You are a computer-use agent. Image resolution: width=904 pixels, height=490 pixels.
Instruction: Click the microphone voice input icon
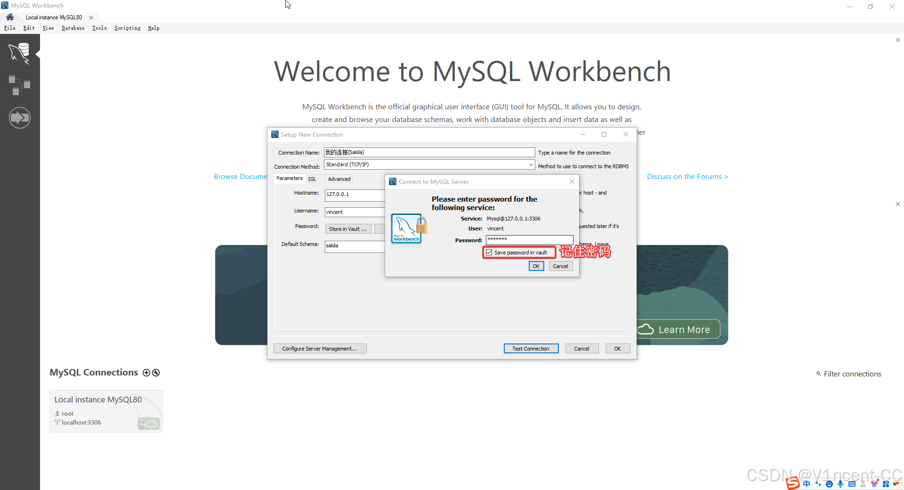(840, 484)
